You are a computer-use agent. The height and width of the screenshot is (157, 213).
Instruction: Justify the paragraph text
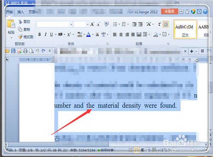click(133, 34)
